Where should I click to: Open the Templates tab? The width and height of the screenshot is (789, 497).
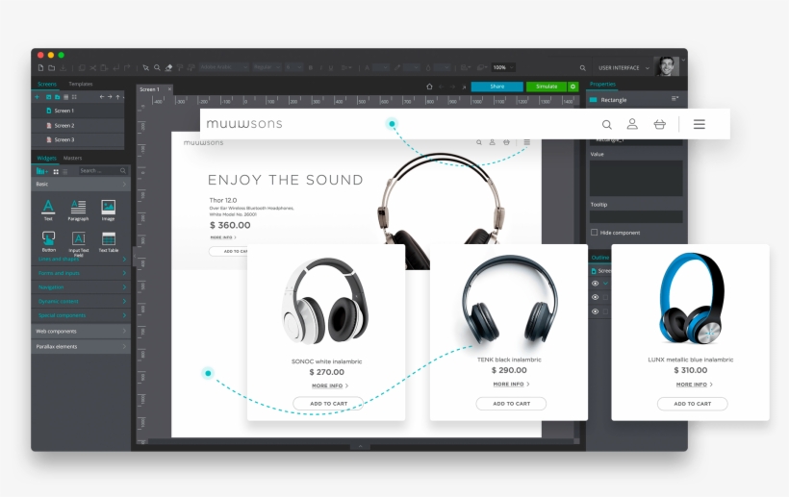[x=81, y=84]
